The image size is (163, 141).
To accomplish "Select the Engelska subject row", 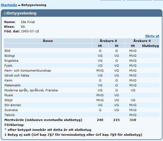I will (x=82, y=61).
